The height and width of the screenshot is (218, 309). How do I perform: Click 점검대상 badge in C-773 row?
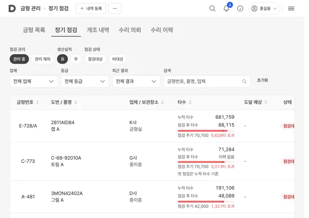[288, 161]
